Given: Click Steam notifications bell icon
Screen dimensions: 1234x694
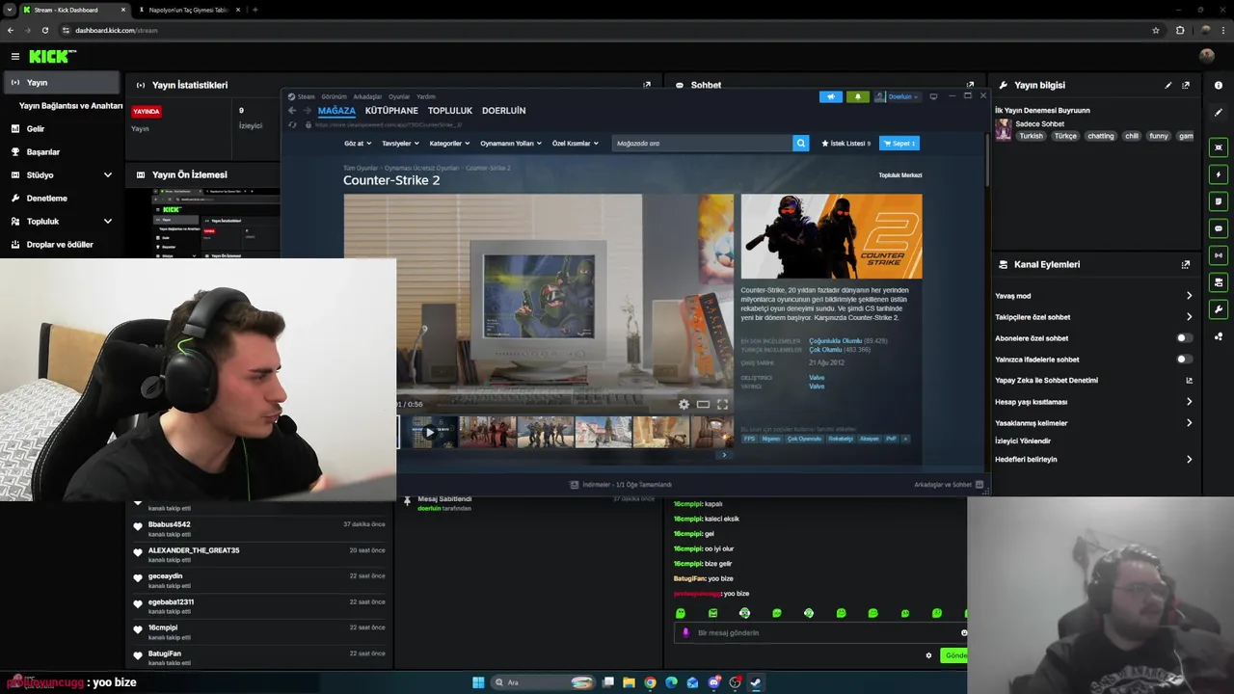Looking at the screenshot, I should (857, 96).
